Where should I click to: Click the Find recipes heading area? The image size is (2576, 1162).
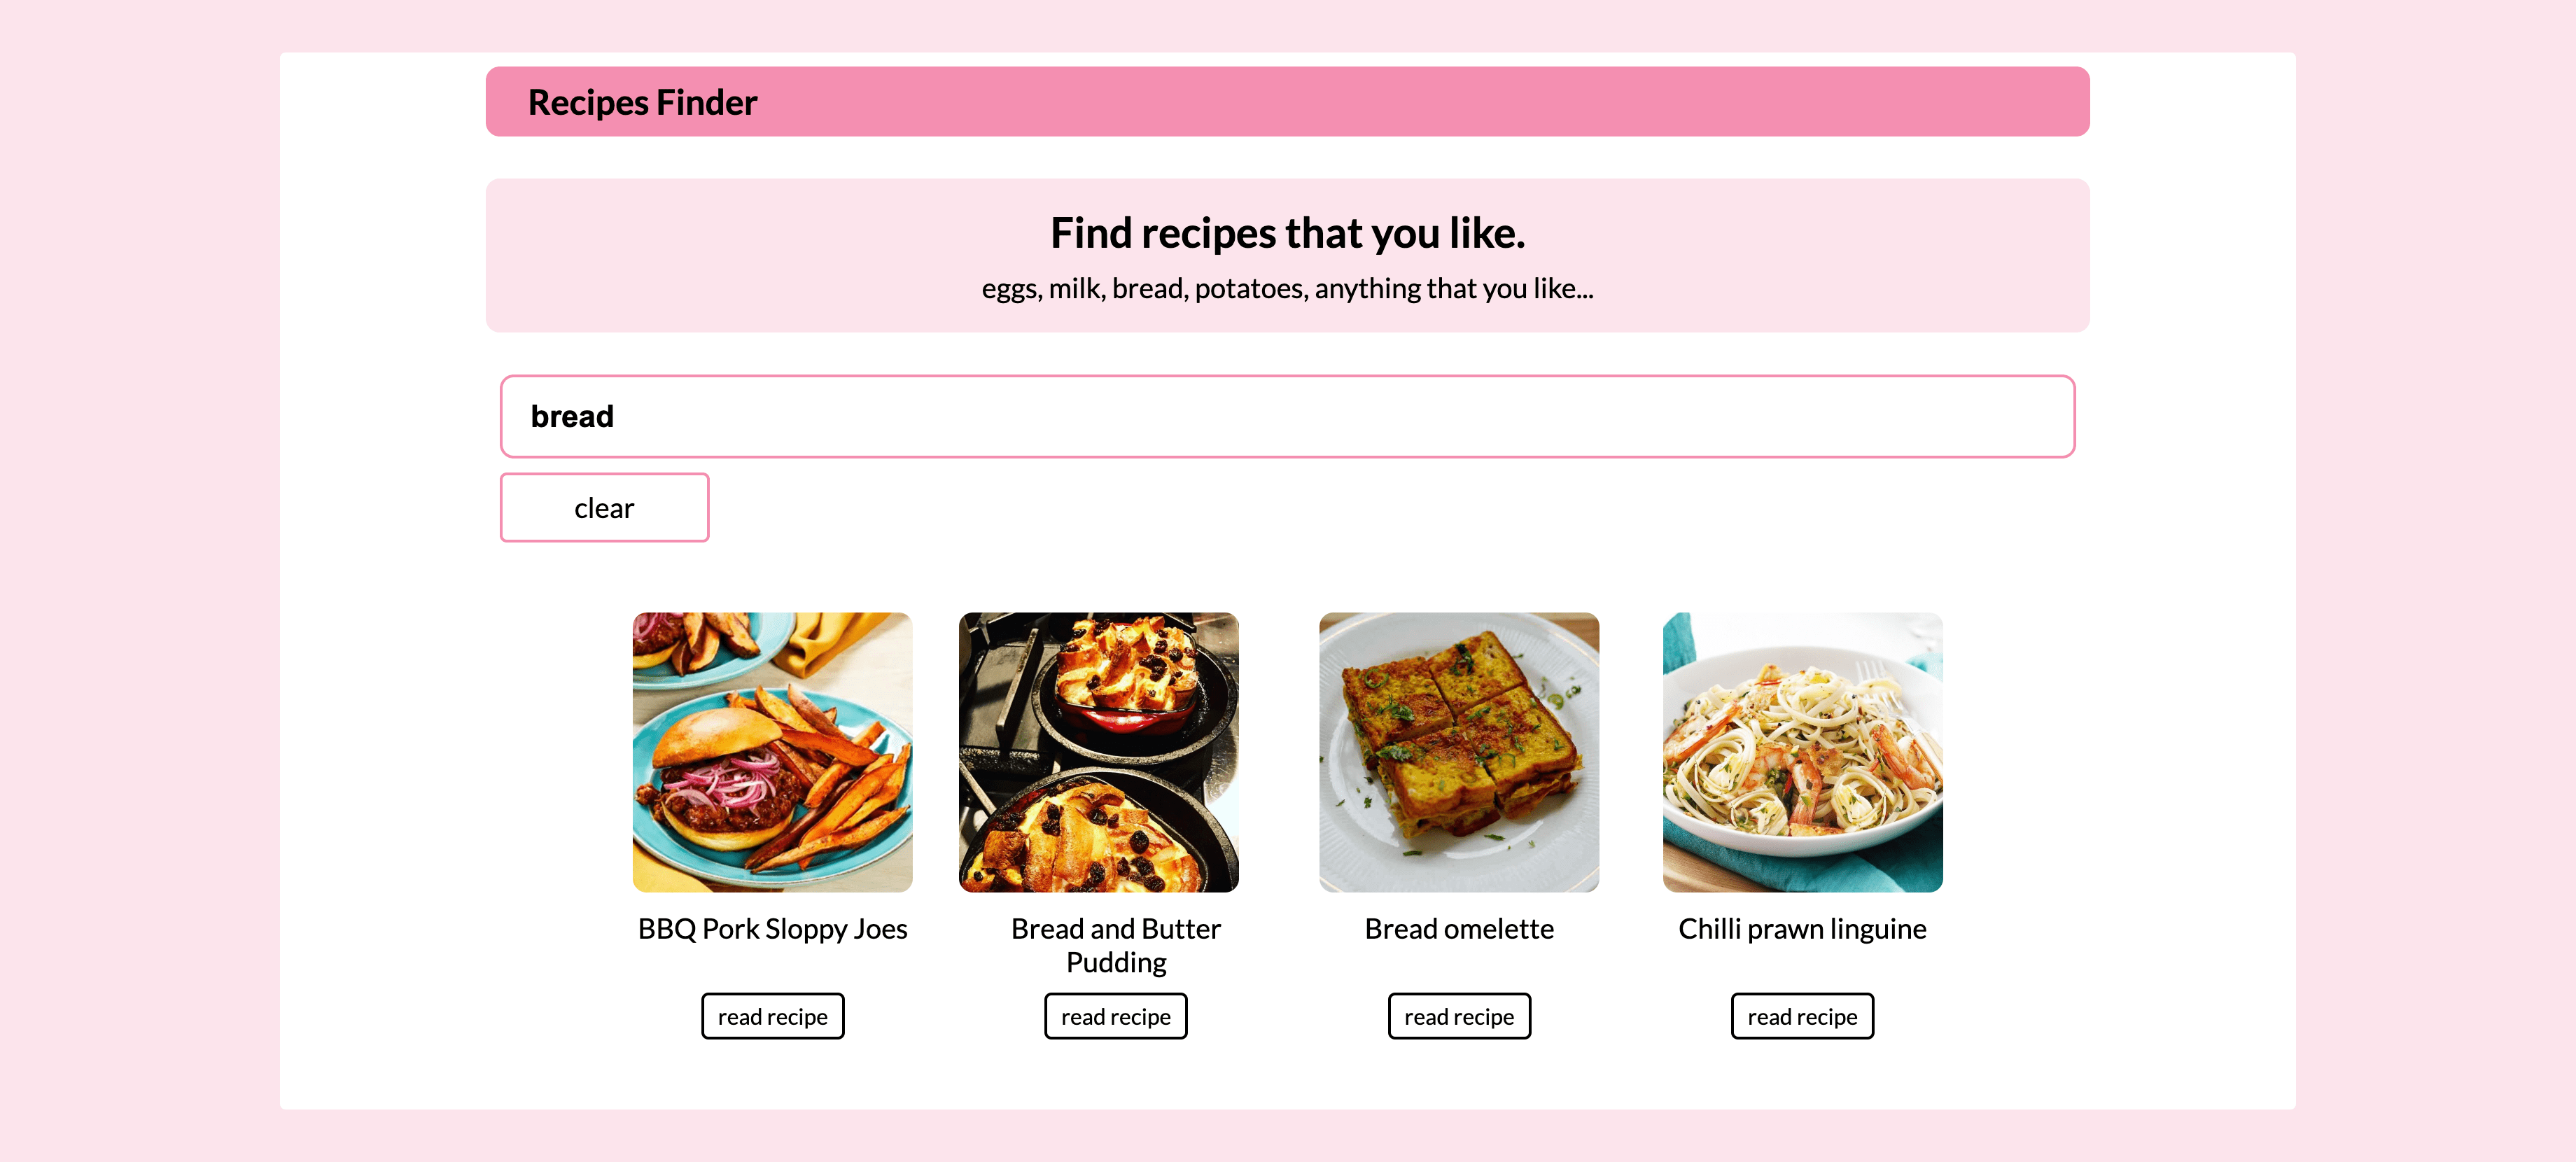(x=1288, y=232)
